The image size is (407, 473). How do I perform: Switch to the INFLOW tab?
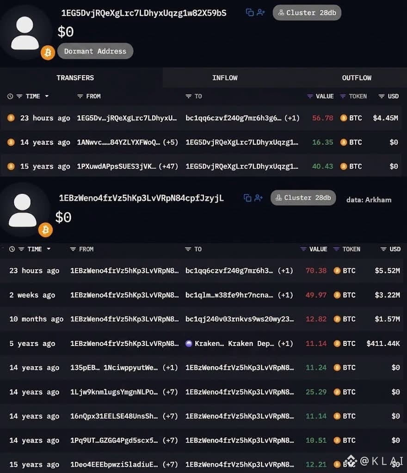(225, 78)
